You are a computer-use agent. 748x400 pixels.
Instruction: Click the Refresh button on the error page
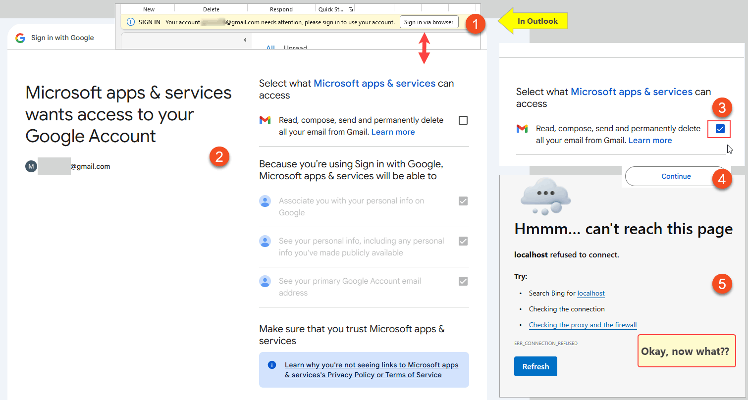point(535,367)
